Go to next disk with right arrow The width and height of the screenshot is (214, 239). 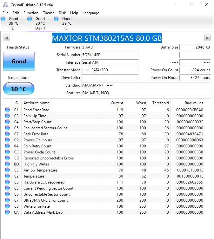[207, 38]
